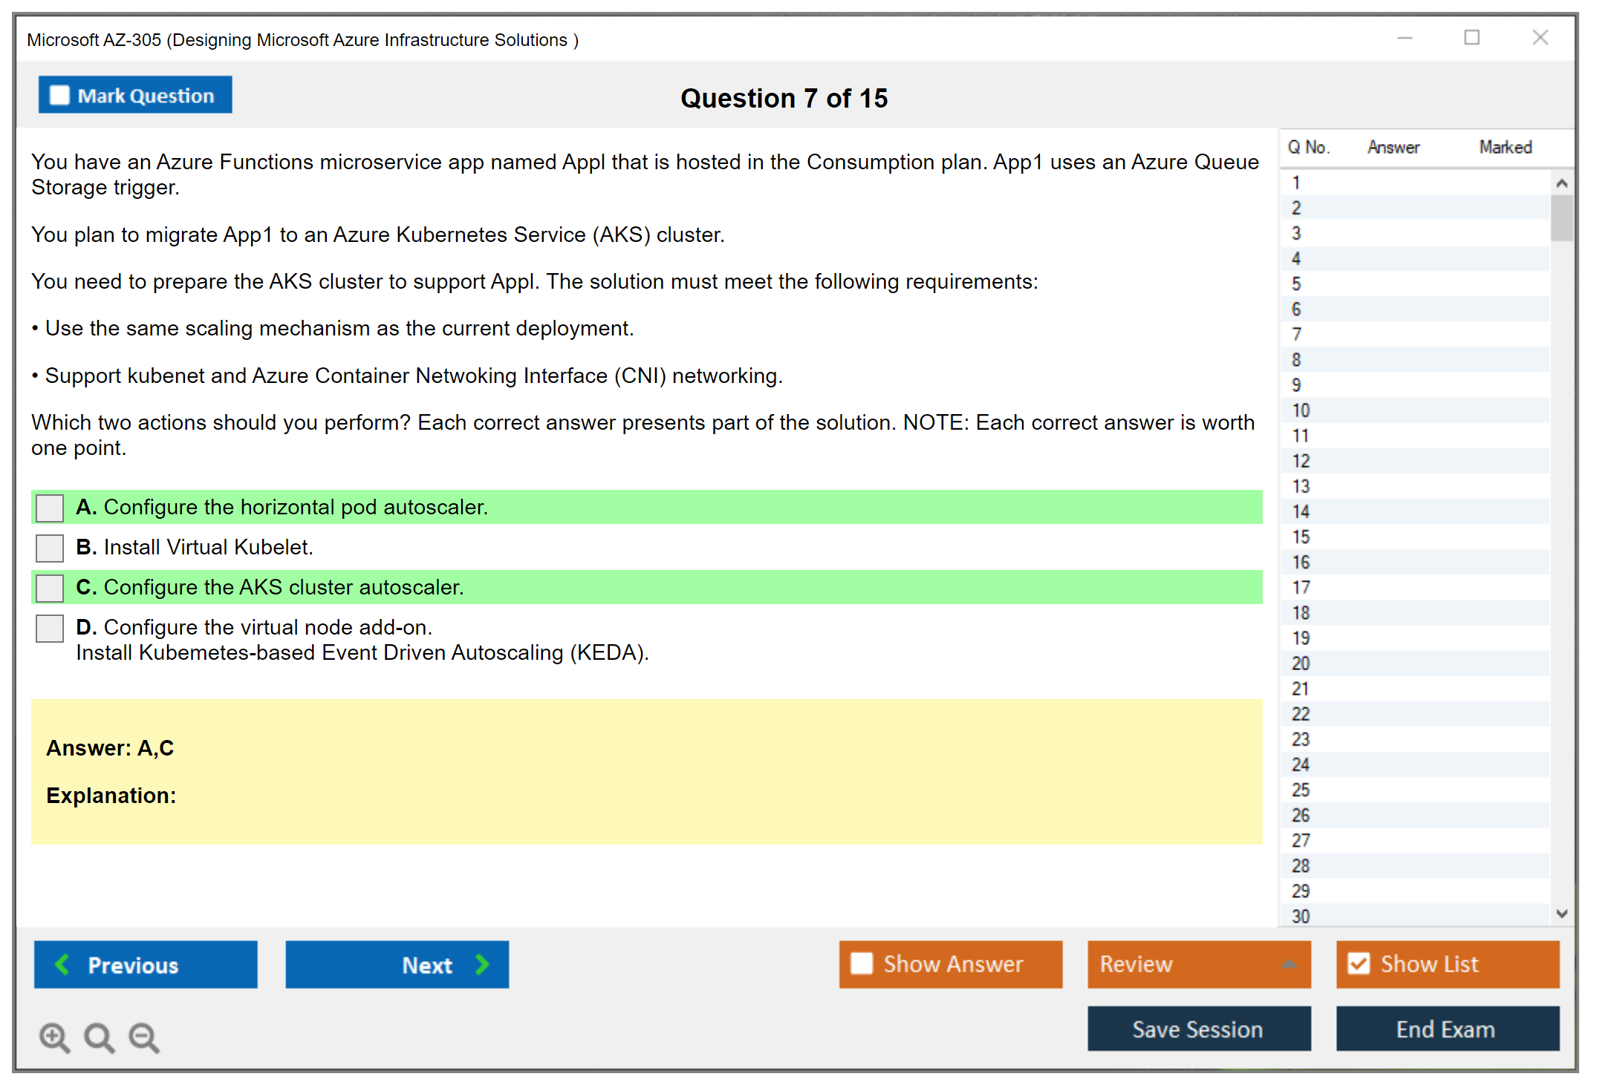
Task: Click the green right arrow on Next
Action: pos(483,964)
